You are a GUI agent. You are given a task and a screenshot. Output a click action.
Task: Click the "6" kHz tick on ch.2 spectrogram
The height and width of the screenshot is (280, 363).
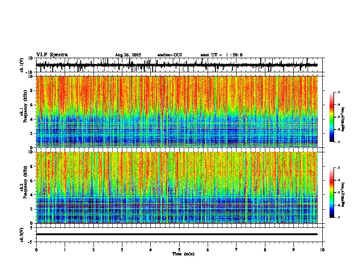click(32, 181)
